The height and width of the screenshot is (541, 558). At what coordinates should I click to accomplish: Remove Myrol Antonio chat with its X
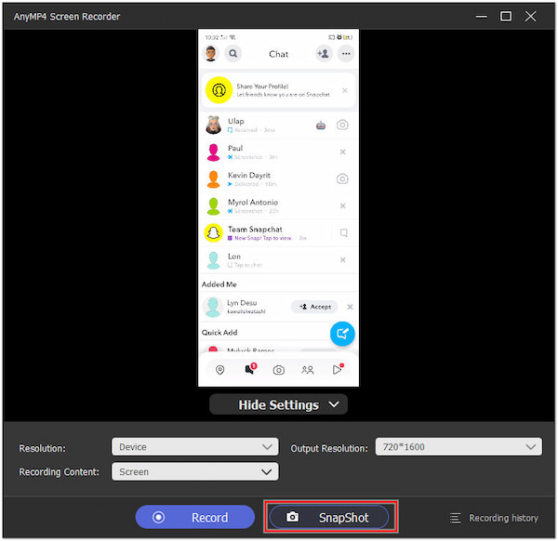[342, 206]
